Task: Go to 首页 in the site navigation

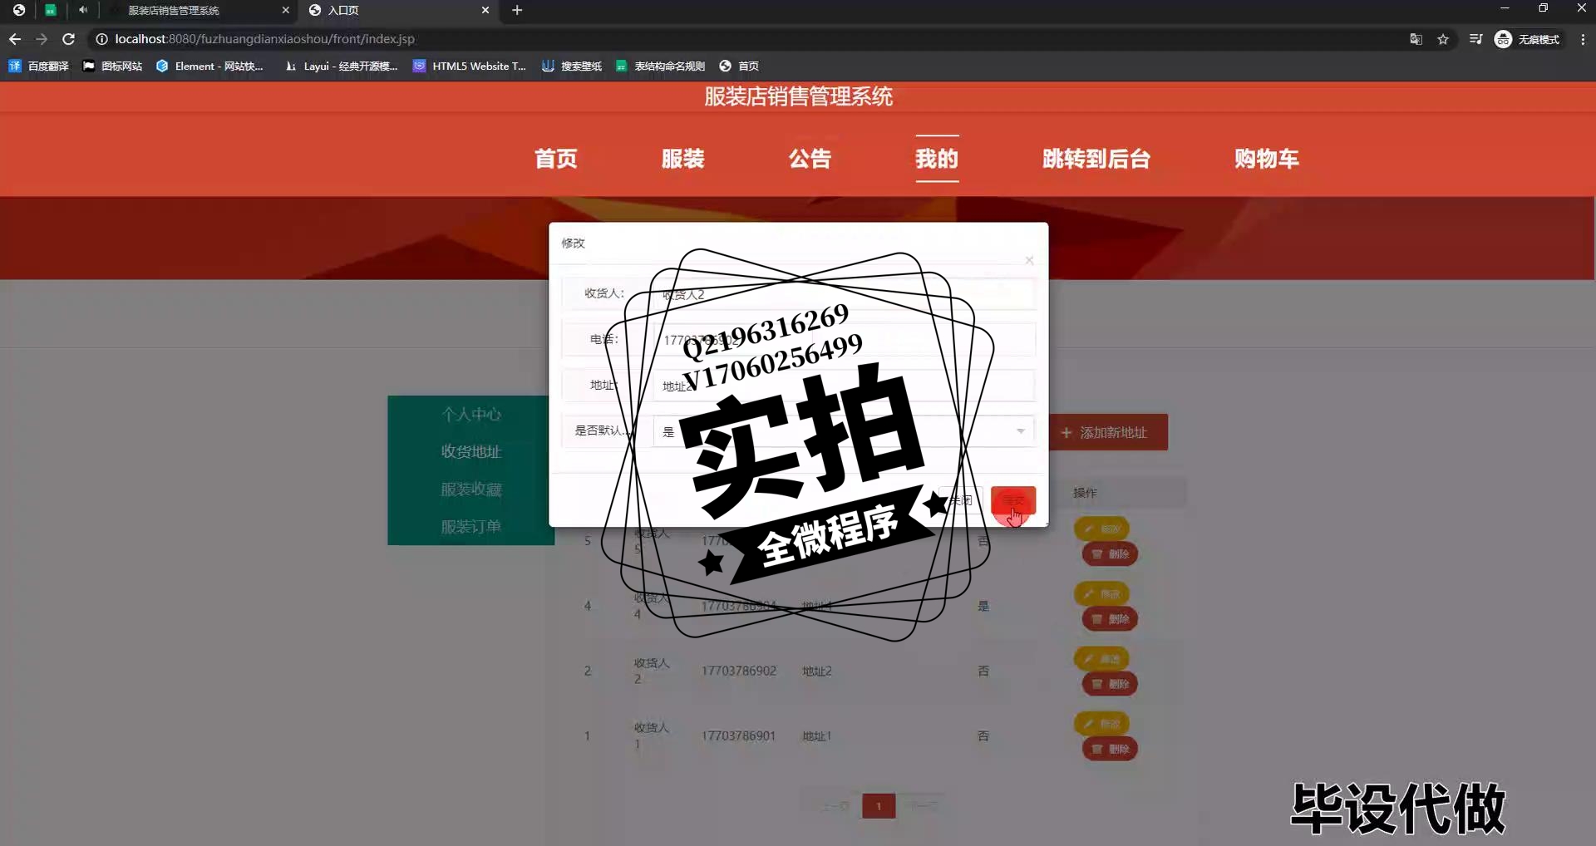Action: coord(555,158)
